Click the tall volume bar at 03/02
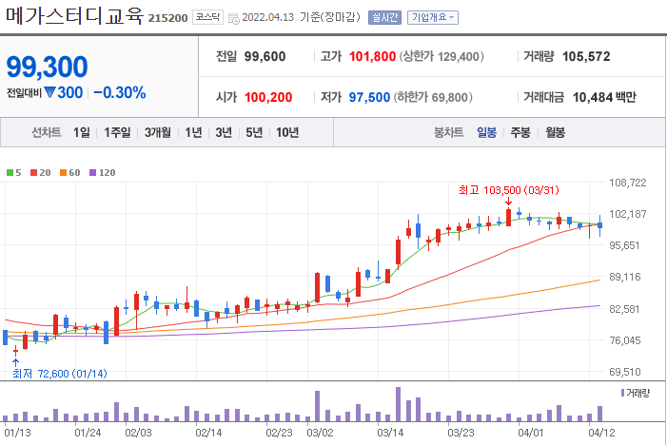 tap(318, 406)
